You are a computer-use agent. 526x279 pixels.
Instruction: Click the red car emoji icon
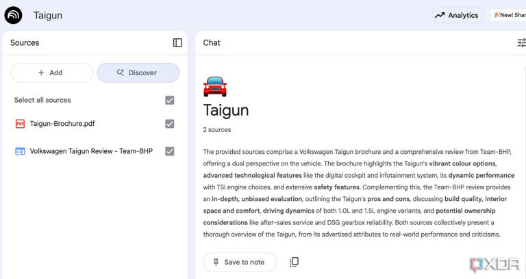point(215,86)
